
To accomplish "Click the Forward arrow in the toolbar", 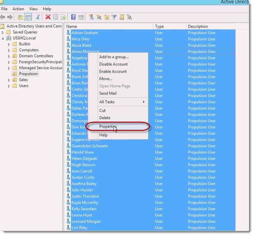I will pos(10,17).
